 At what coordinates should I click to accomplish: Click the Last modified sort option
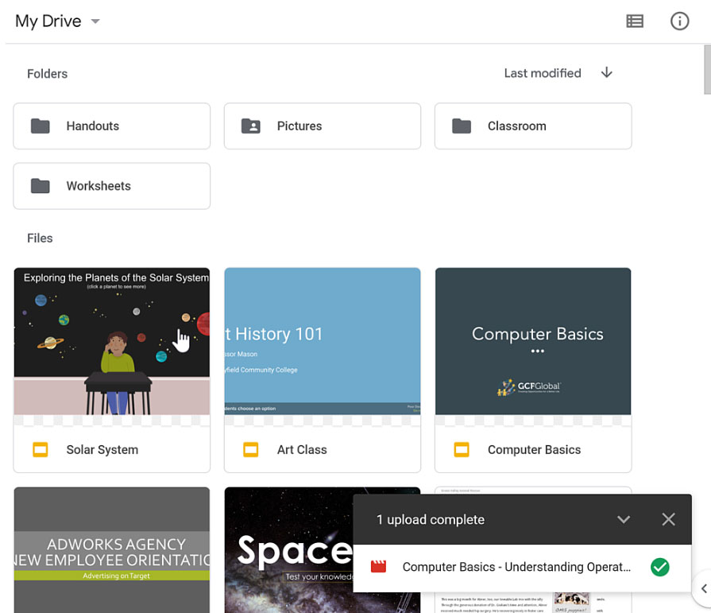click(543, 73)
